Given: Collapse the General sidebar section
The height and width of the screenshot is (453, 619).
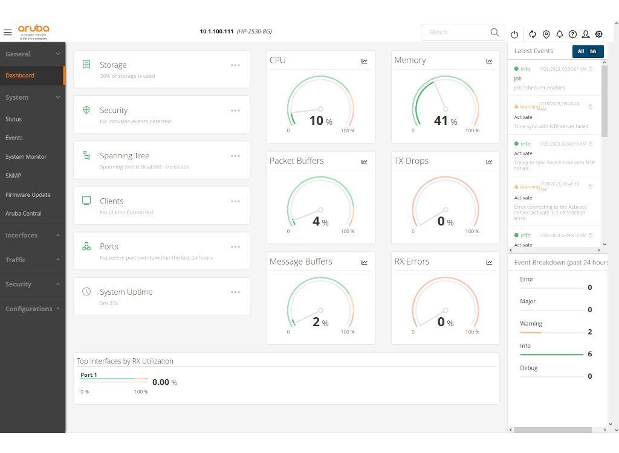Looking at the screenshot, I should click(x=33, y=54).
